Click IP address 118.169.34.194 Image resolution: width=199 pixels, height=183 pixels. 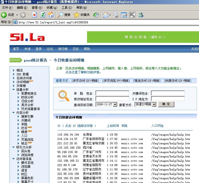pyautogui.click(x=68, y=135)
